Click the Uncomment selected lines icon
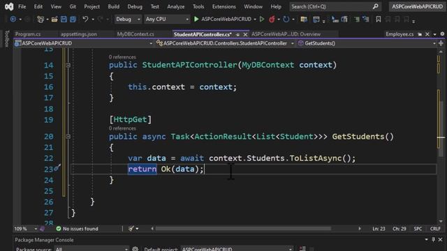 [366, 19]
